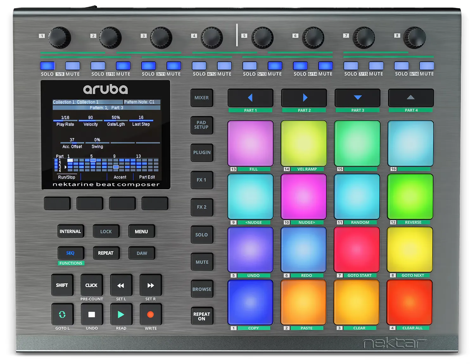This screenshot has width=475, height=364.
Task: Click the DAW button
Action: click(142, 253)
